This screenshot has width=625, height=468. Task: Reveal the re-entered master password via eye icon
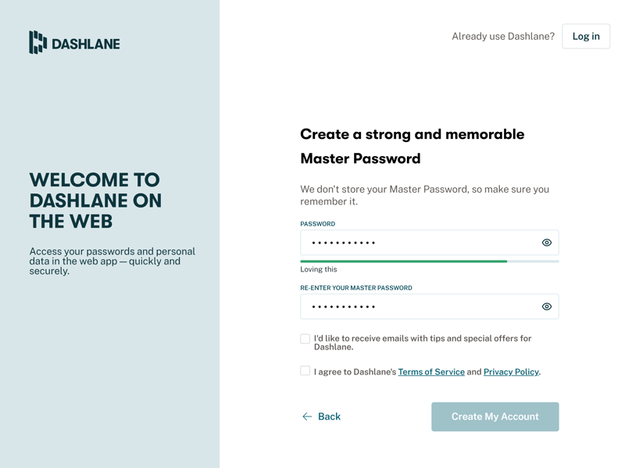(547, 307)
